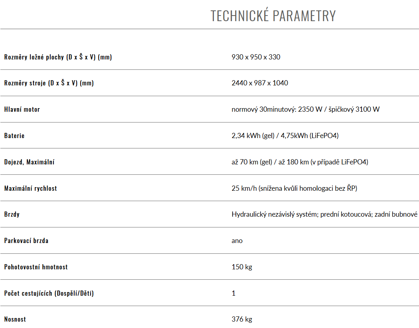Select the 'Rozměry ložné plochy' row label

click(x=58, y=57)
